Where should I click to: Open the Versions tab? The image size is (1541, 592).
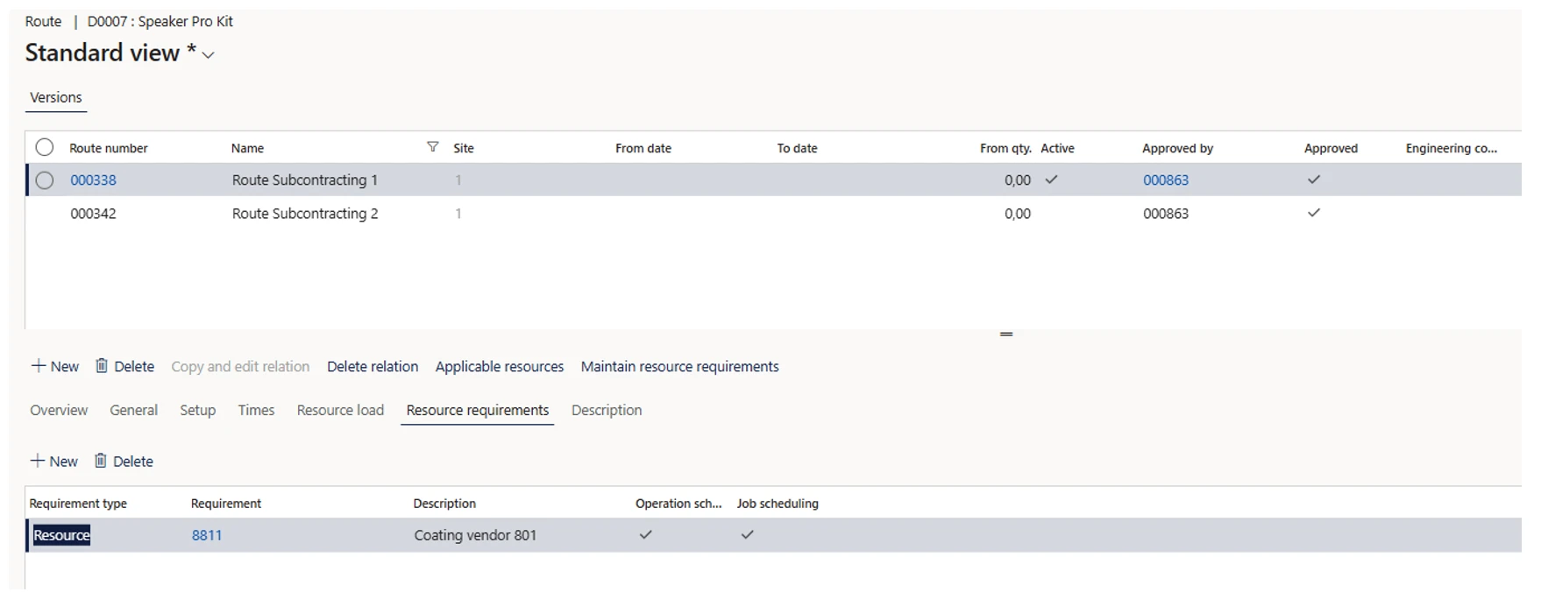55,97
